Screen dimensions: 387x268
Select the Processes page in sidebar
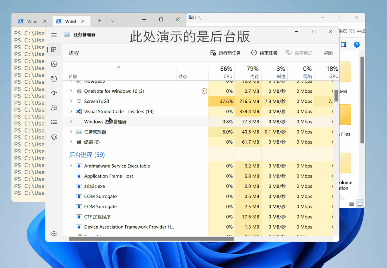[54, 50]
